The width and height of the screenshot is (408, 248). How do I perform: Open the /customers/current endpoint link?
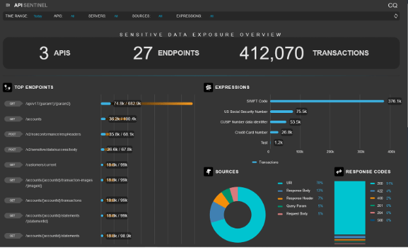click(x=41, y=165)
